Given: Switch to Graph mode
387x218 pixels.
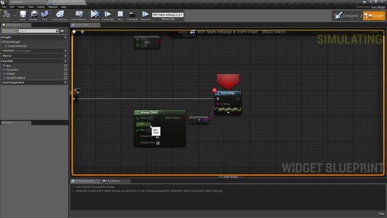Looking at the screenshot, I should point(374,16).
